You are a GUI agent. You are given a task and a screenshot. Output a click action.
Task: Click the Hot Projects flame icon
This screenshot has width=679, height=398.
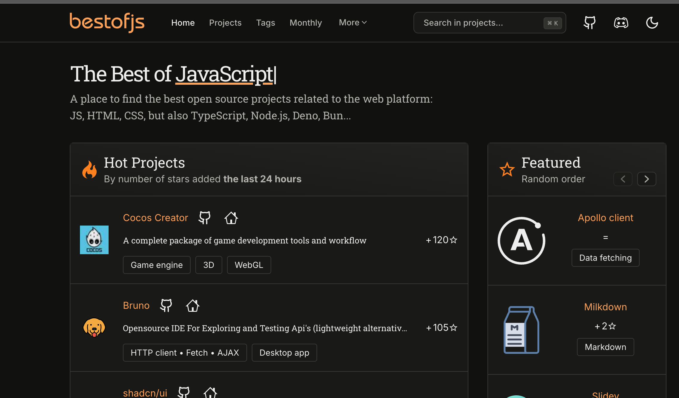89,169
